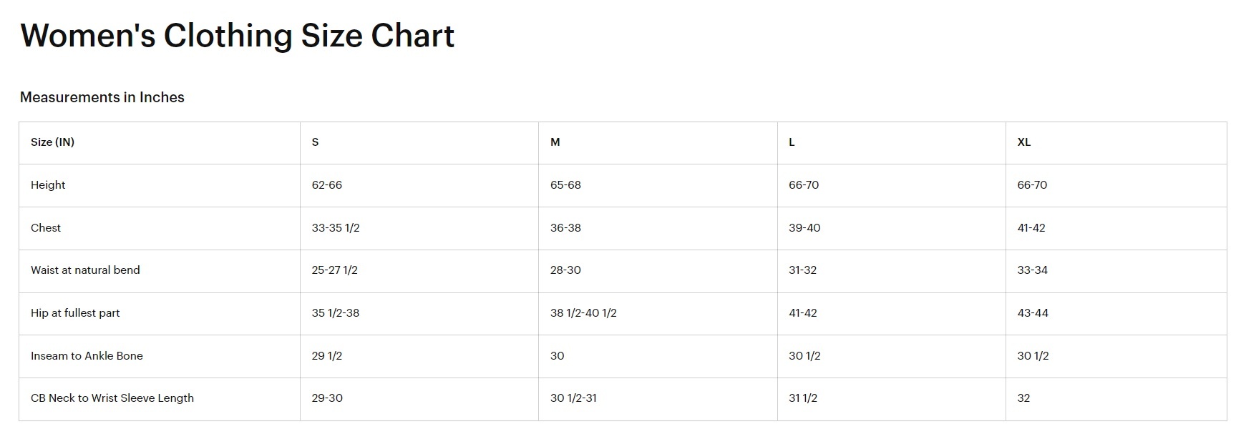1241x434 pixels.
Task: Click the Height row label
Action: (48, 185)
